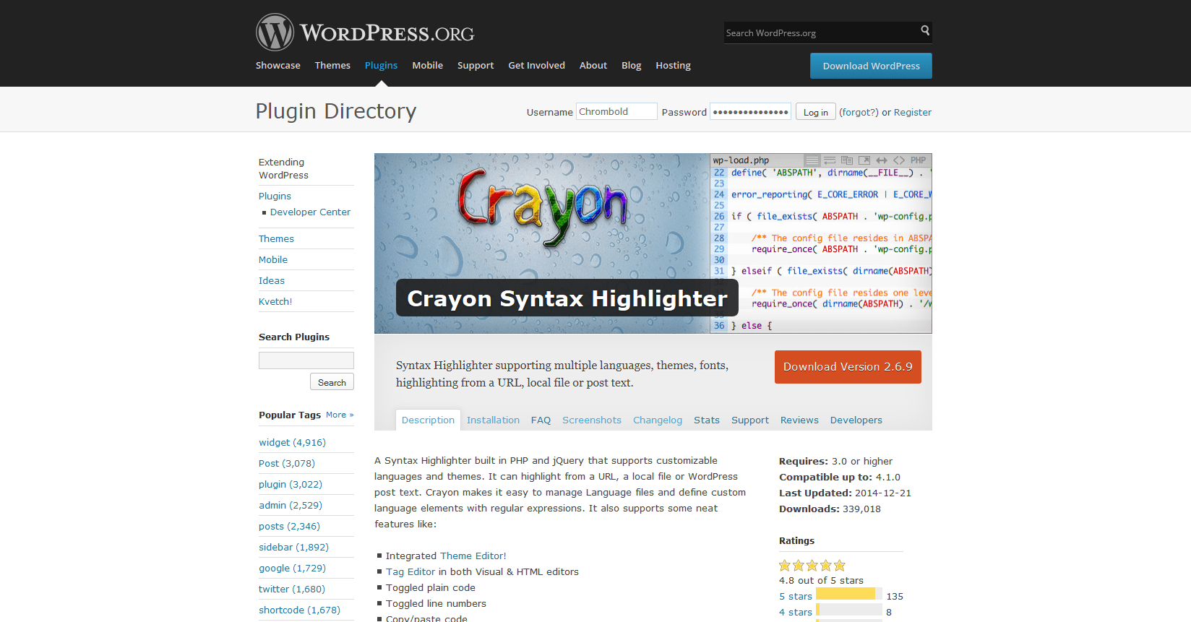Select the Description tab

tap(428, 420)
